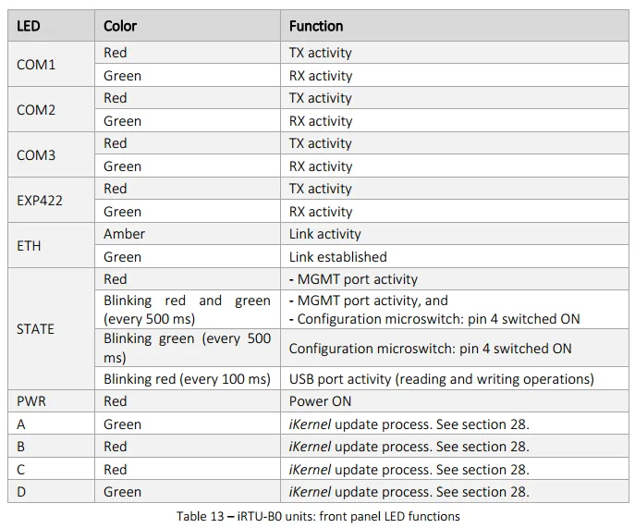Click the Function column header
Screen dimensions: 635x528
tap(455, 26)
